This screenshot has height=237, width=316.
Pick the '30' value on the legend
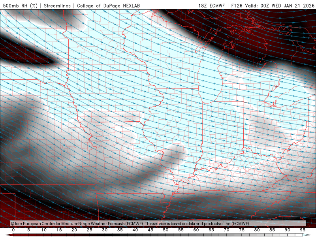105,230
